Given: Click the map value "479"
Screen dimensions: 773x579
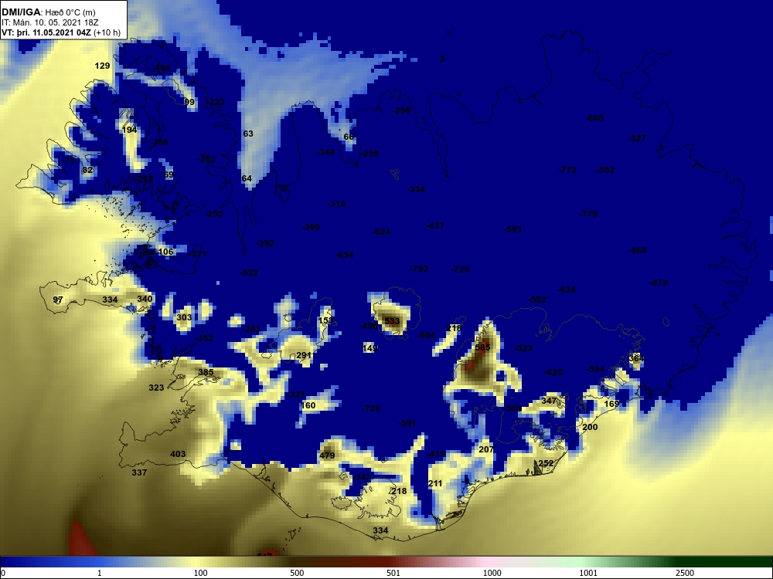Looking at the screenshot, I should pyautogui.click(x=327, y=455).
